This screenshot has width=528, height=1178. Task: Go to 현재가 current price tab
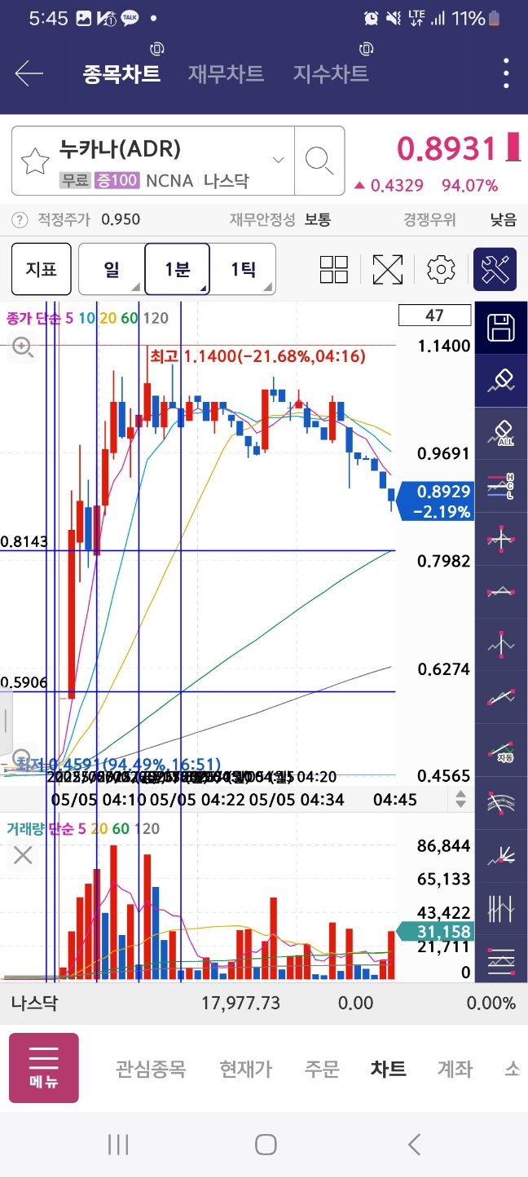(x=245, y=1069)
